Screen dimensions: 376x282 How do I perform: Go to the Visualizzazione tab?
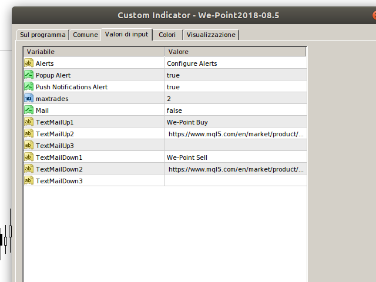pyautogui.click(x=211, y=35)
